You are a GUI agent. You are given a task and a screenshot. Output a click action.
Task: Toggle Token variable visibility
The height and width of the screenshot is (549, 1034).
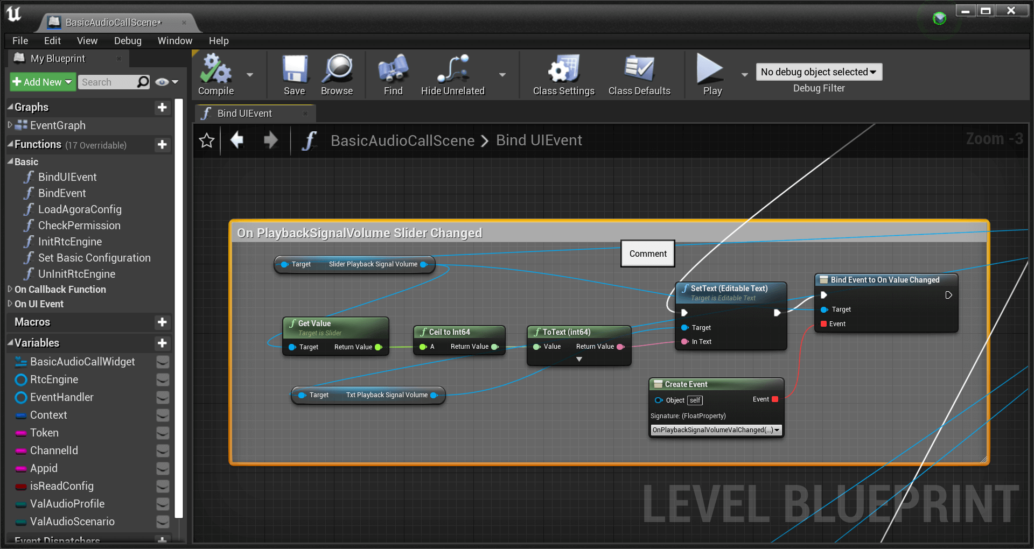pos(163,433)
